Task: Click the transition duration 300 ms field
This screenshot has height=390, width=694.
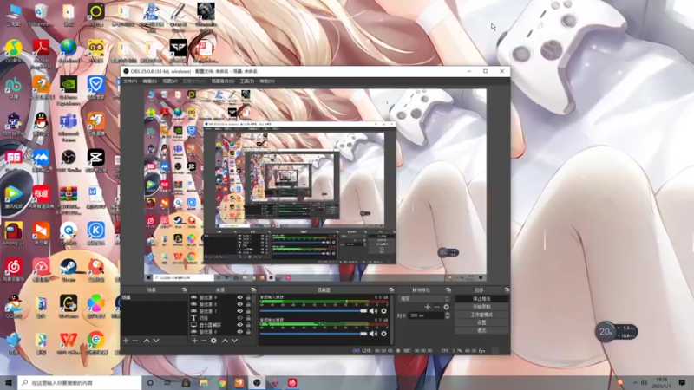Action: pos(425,315)
